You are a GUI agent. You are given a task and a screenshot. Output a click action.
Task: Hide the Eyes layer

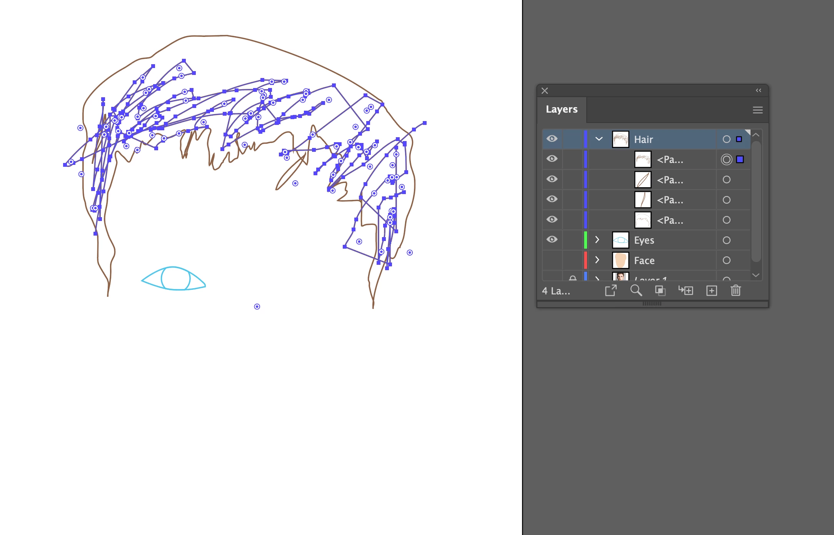(552, 239)
